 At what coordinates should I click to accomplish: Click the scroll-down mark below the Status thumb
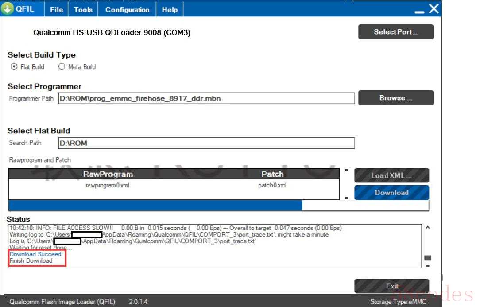[x=428, y=266]
